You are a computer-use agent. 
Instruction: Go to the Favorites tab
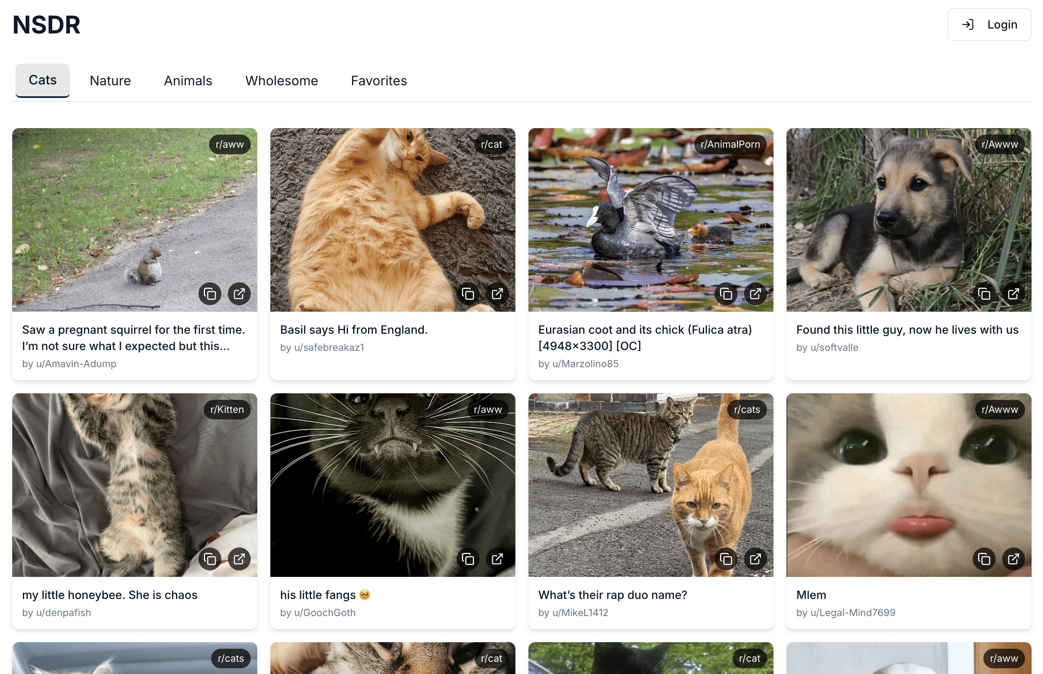click(x=379, y=80)
